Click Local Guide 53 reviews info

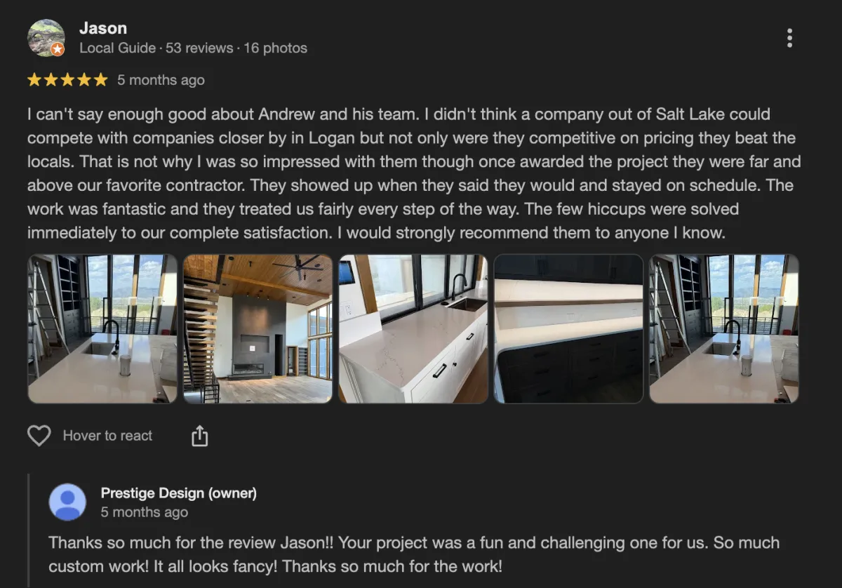(x=193, y=48)
